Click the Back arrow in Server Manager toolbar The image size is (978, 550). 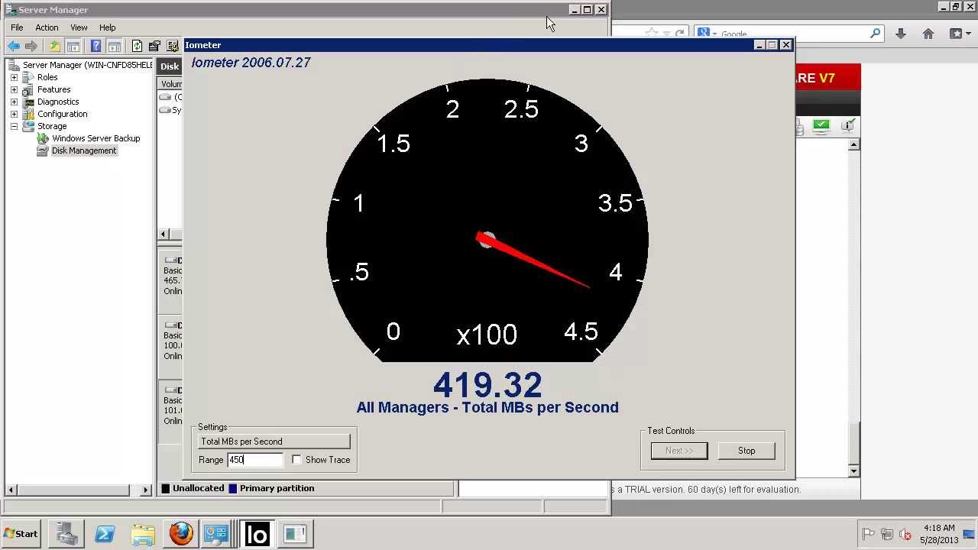coord(14,46)
